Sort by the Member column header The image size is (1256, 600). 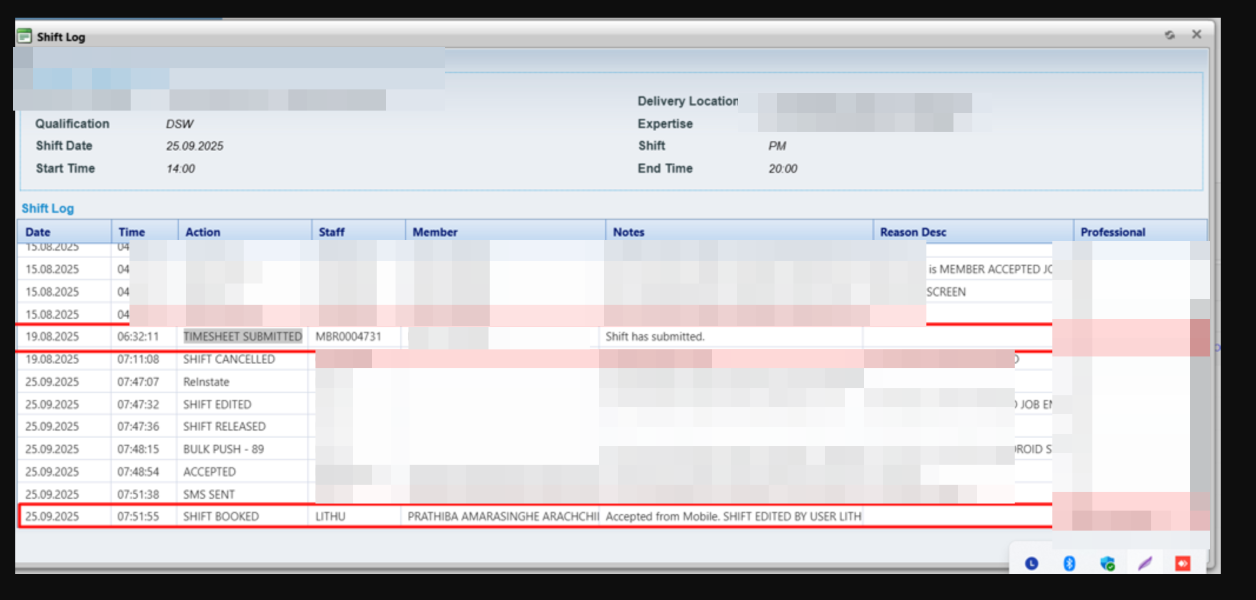pyautogui.click(x=506, y=232)
